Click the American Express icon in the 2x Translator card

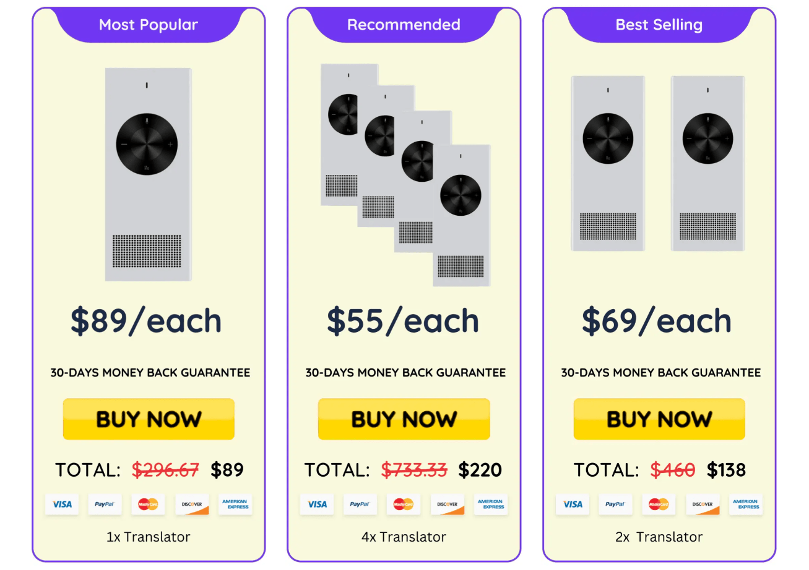[x=746, y=504]
